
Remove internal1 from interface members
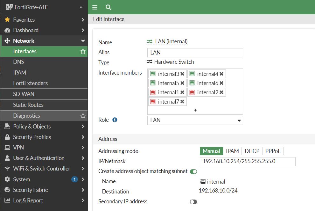pyautogui.click(x=182, y=92)
